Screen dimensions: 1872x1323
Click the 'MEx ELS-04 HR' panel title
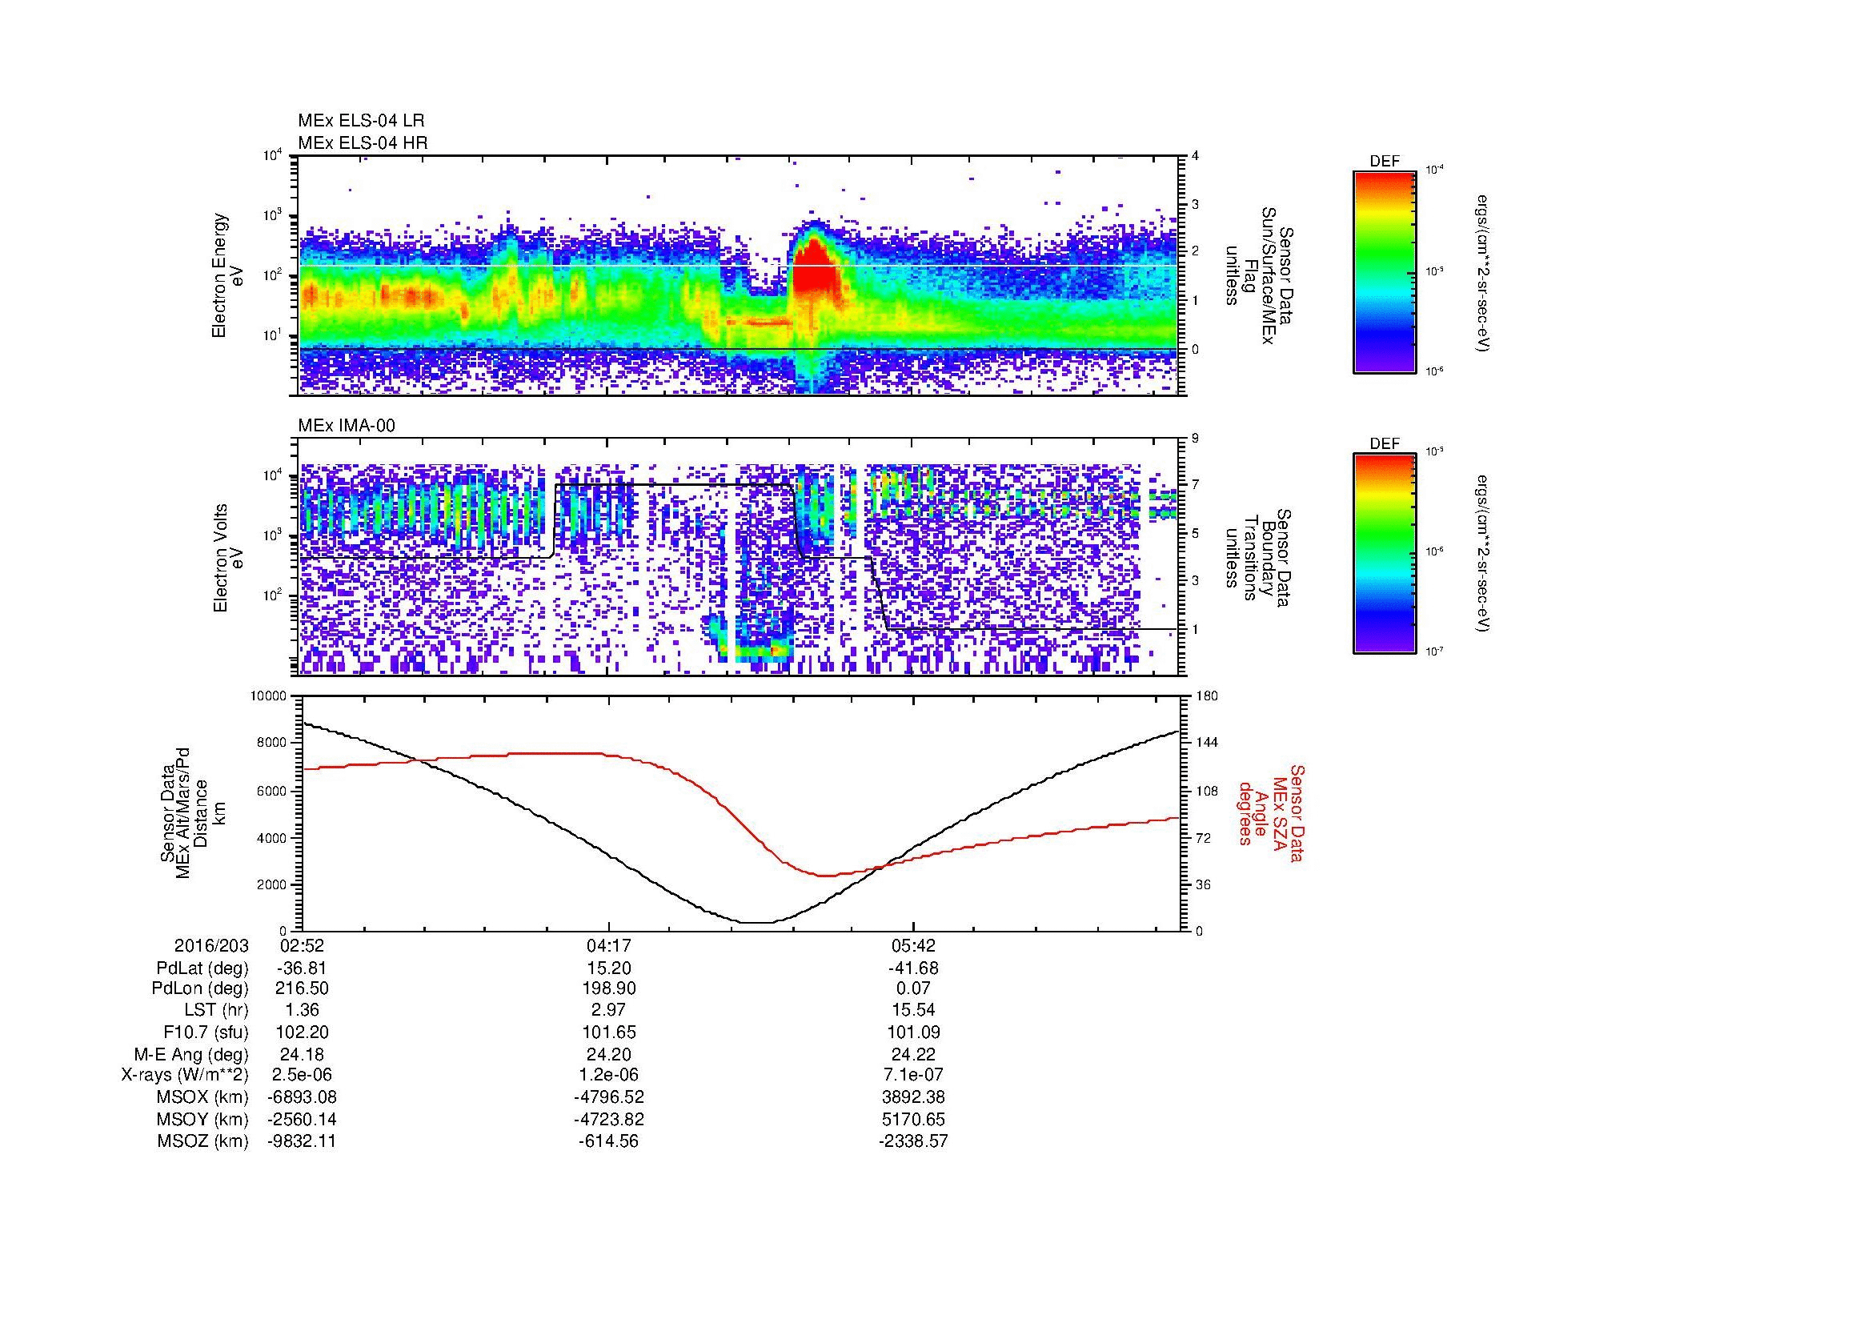click(x=363, y=142)
